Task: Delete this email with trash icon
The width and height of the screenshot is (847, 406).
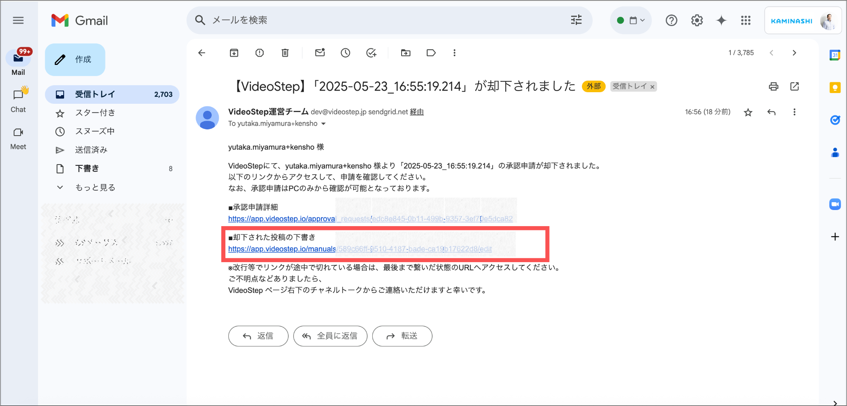Action: click(x=285, y=53)
